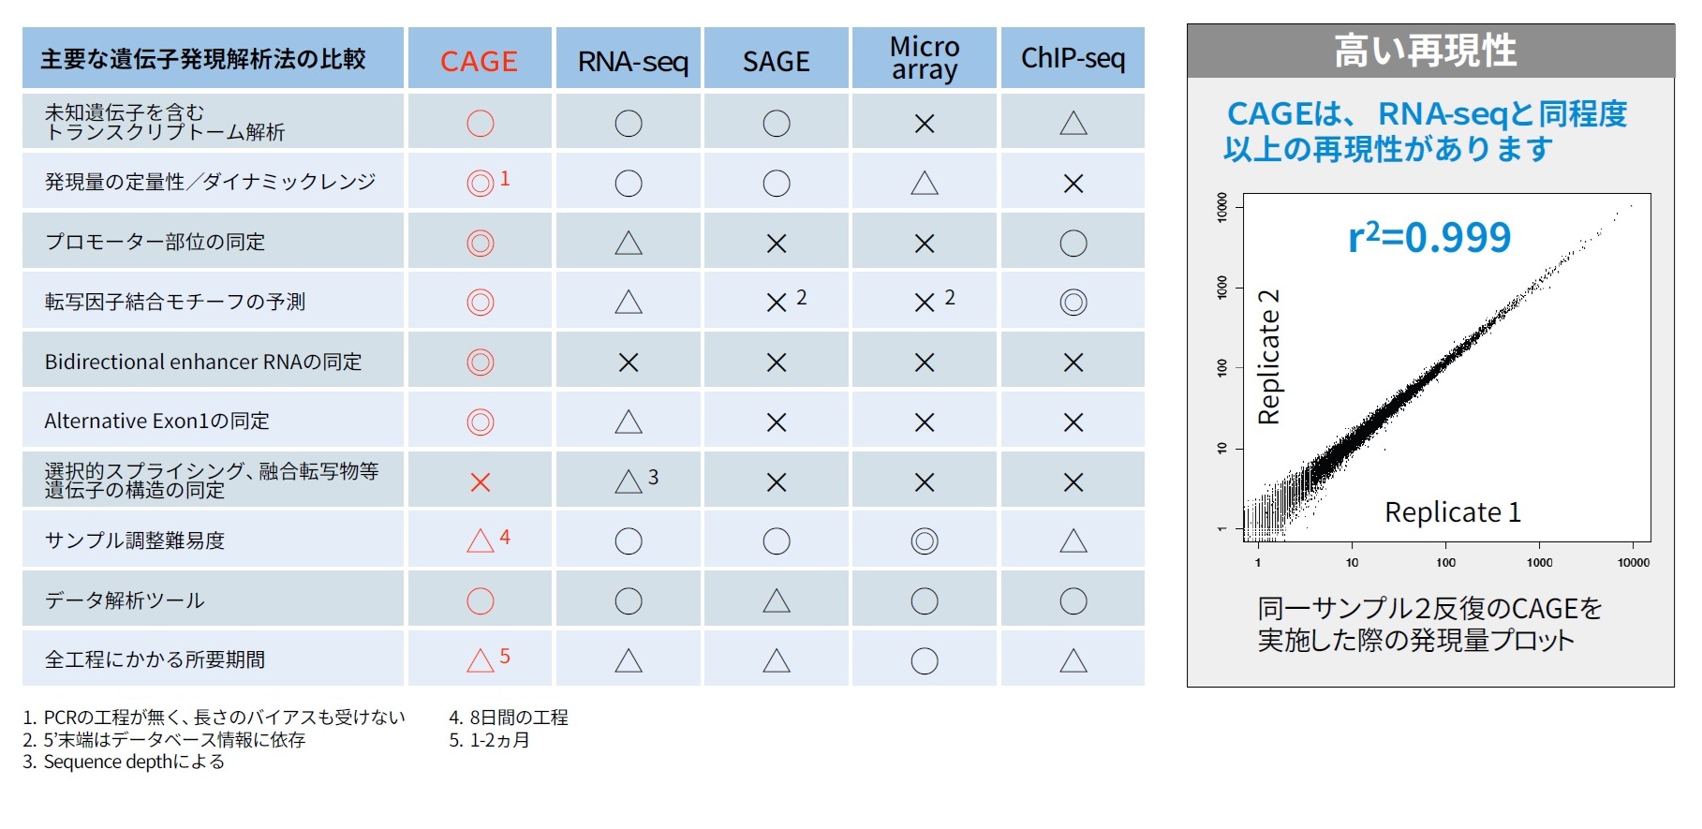Click the プロモーター部位の同定 row label
This screenshot has width=1702, height=829.
[155, 243]
